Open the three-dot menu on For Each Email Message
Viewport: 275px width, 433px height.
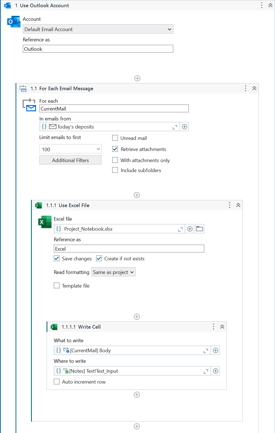click(x=245, y=88)
